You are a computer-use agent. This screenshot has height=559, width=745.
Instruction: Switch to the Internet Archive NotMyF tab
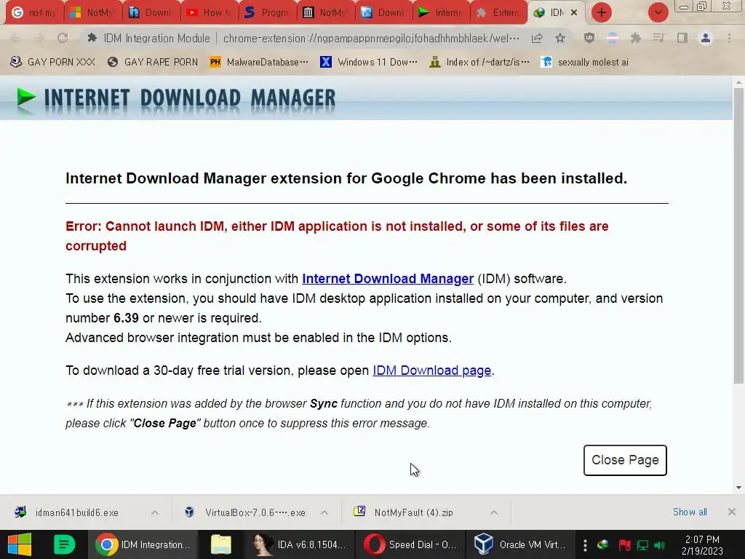(x=326, y=12)
